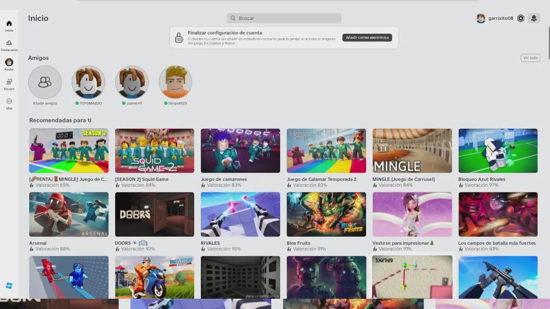This screenshot has width=550, height=309.
Task: Open the MINGLE [Juego de Carrusel] thumbnail
Action: click(412, 151)
